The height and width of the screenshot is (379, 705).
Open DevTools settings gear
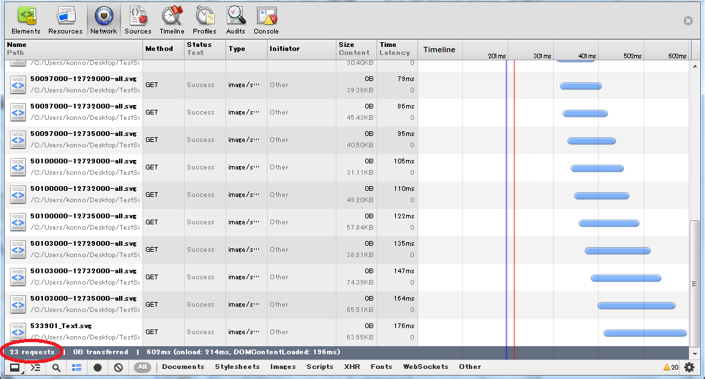[x=689, y=367]
